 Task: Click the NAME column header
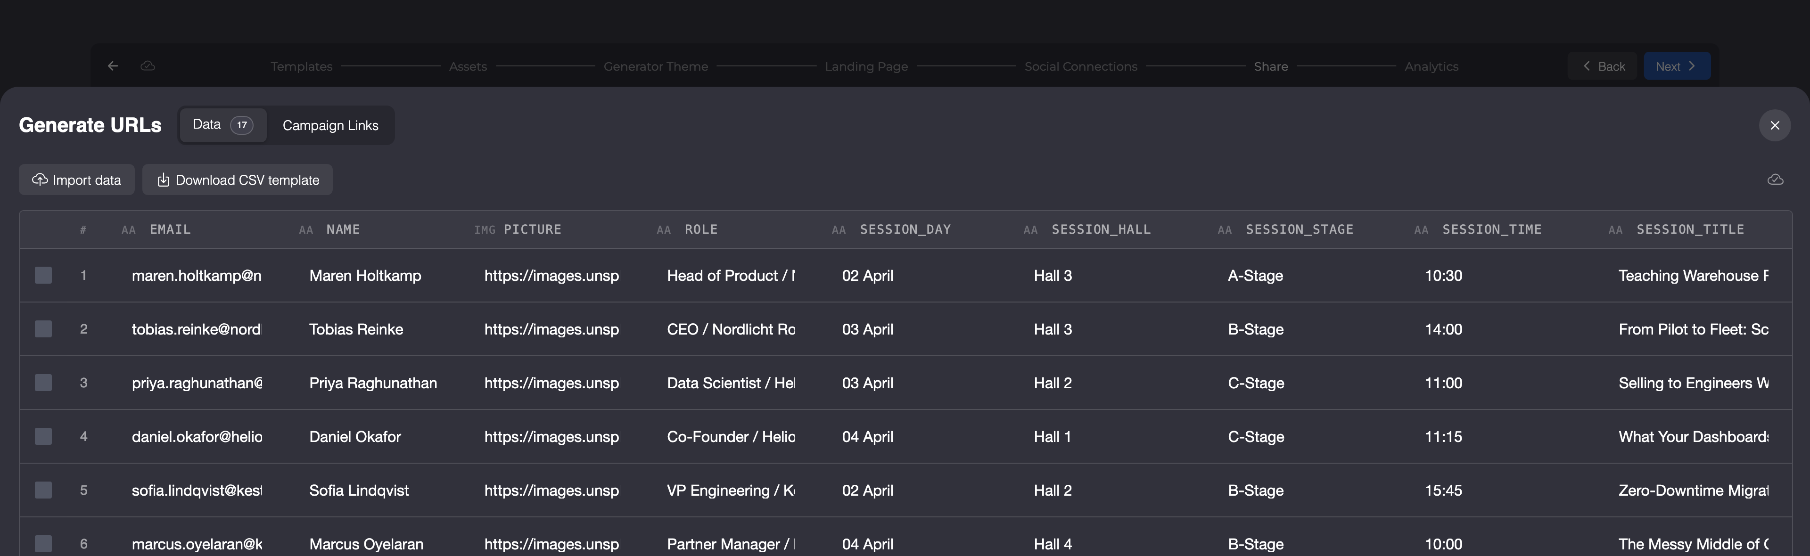pyautogui.click(x=343, y=229)
